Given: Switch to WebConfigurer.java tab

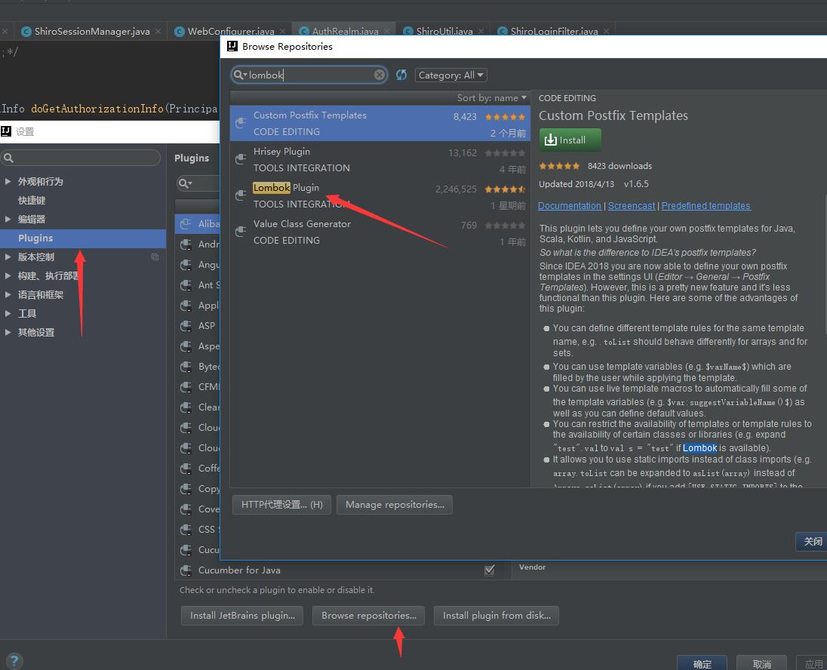Looking at the screenshot, I should (230, 32).
